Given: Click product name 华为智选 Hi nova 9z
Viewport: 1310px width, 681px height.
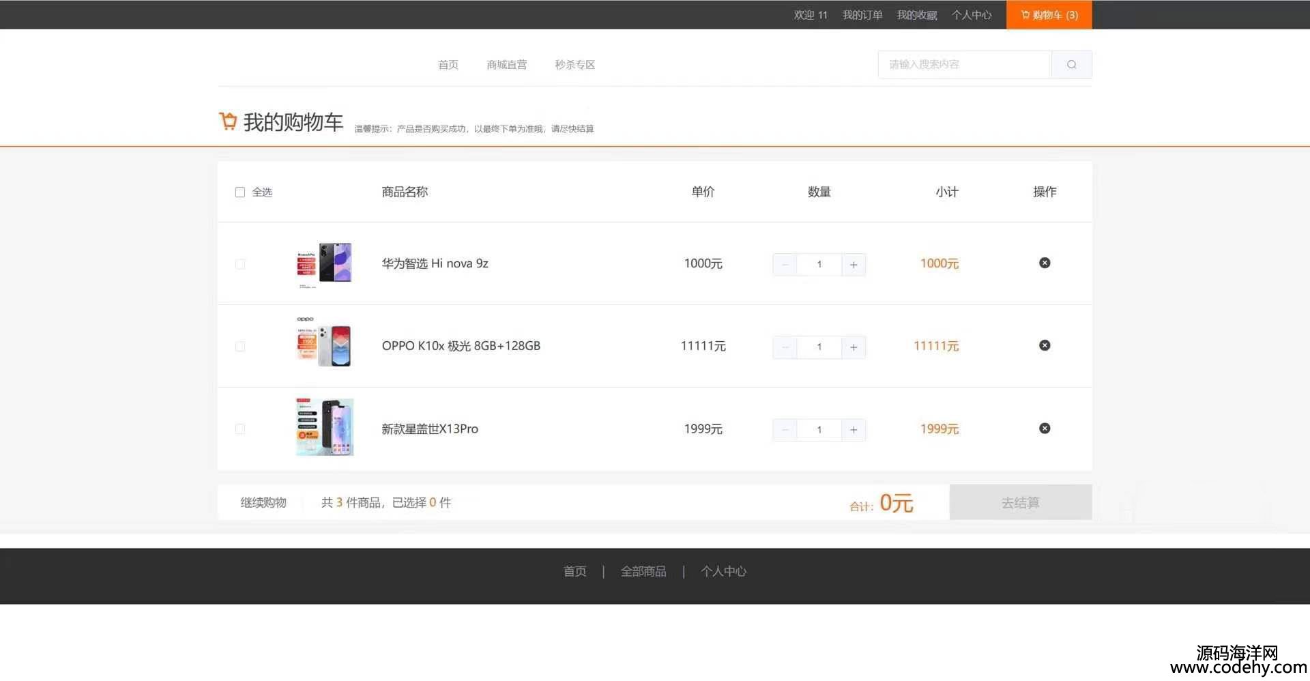Looking at the screenshot, I should pyautogui.click(x=435, y=263).
